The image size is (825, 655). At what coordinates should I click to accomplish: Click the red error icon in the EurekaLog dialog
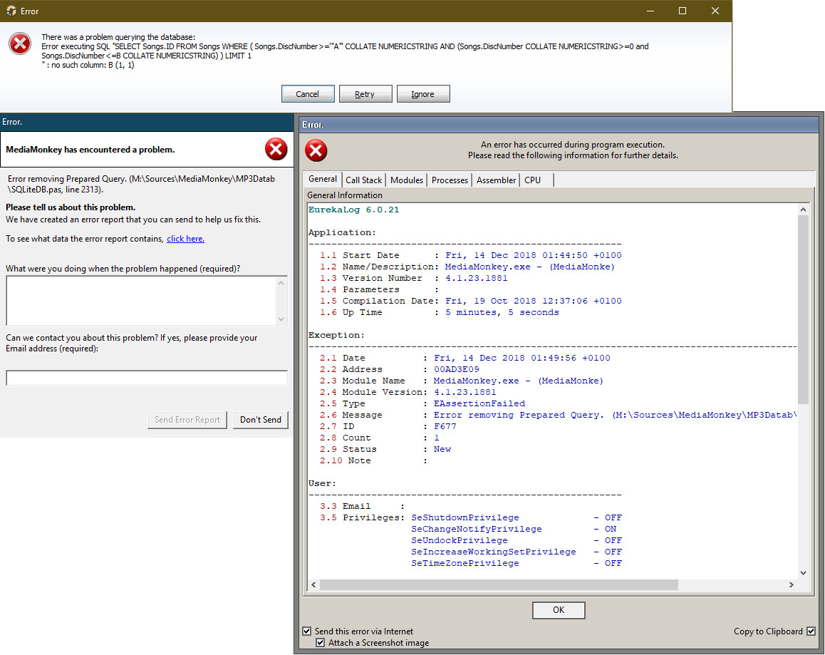click(316, 150)
